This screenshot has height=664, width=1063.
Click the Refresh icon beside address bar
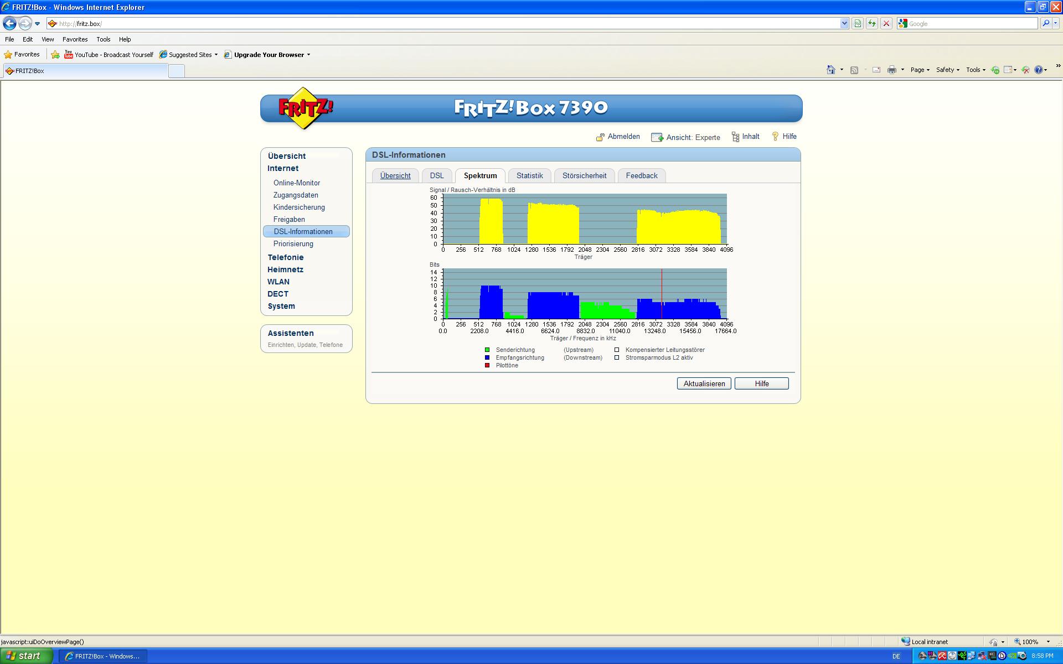point(872,23)
